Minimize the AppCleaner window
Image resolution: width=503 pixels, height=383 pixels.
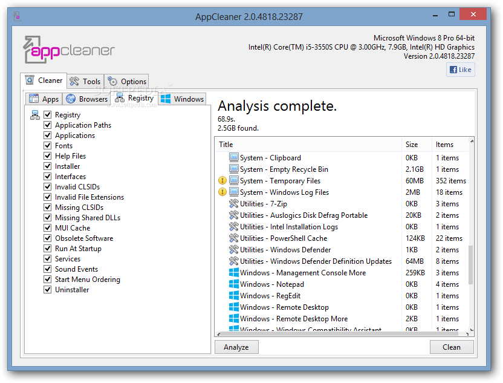click(x=435, y=15)
